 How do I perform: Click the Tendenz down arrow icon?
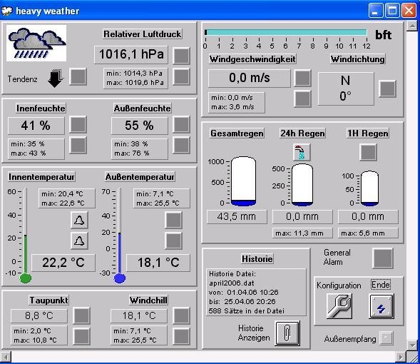coord(56,78)
